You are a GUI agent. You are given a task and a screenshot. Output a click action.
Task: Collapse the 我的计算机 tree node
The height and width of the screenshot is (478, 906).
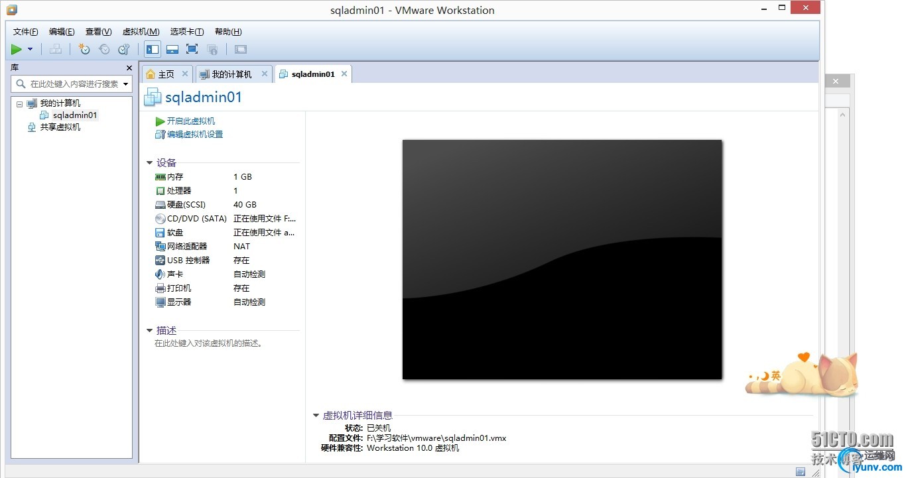[19, 103]
